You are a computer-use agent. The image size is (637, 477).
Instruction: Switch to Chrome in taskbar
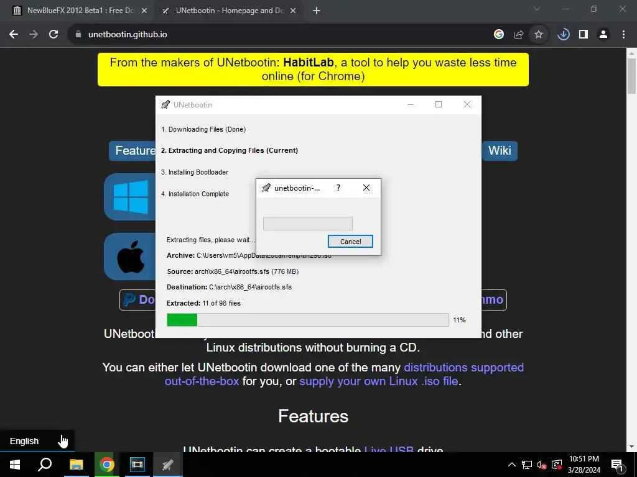click(x=107, y=465)
